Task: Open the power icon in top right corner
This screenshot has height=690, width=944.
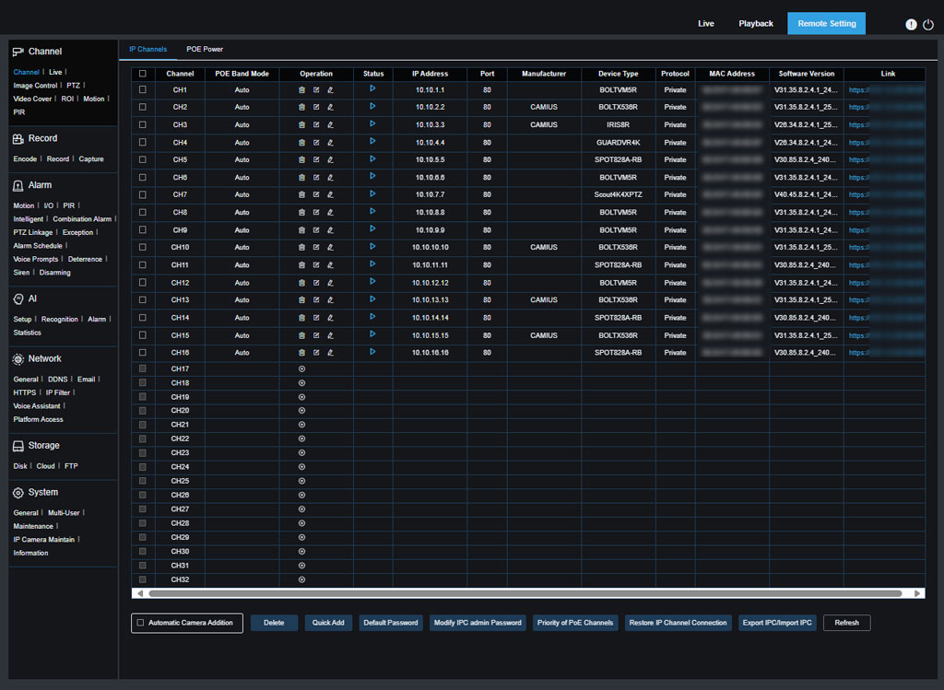Action: [927, 24]
